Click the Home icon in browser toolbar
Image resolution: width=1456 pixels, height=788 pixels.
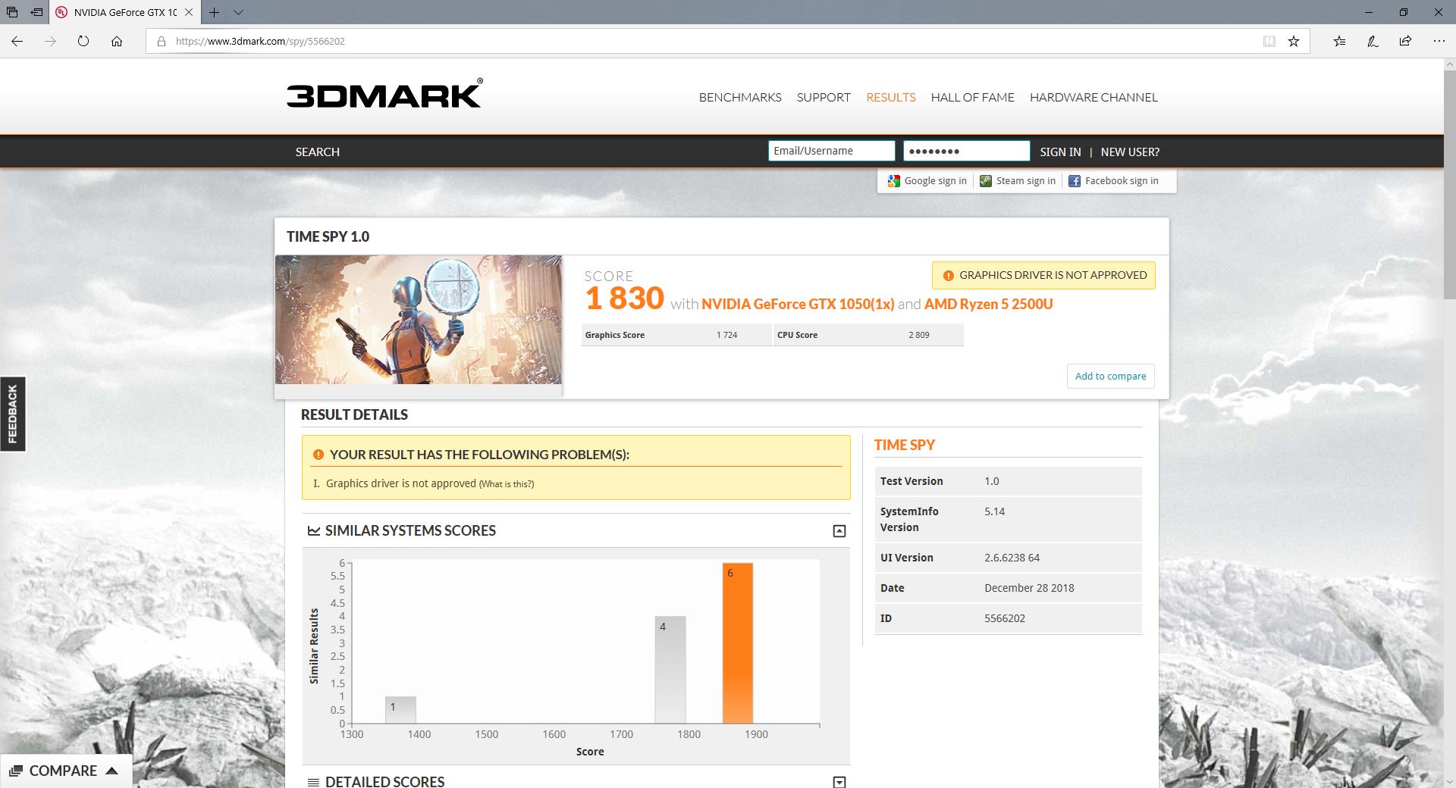click(x=117, y=42)
